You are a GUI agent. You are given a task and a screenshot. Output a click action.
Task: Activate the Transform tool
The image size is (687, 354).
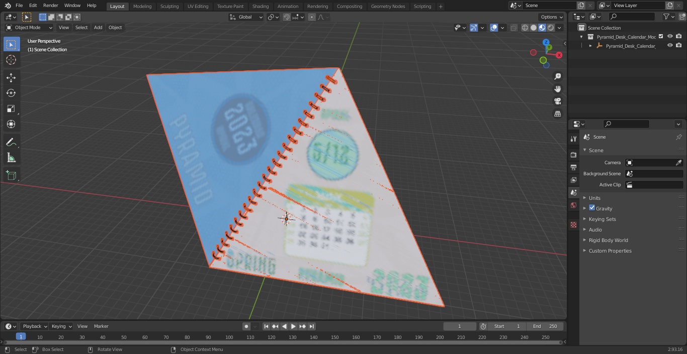pyautogui.click(x=11, y=124)
